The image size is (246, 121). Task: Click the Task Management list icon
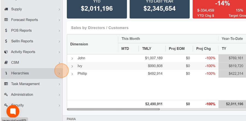(6, 84)
